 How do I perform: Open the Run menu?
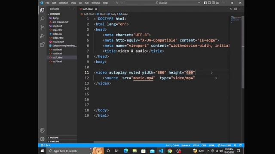pyautogui.click(x=86, y=3)
